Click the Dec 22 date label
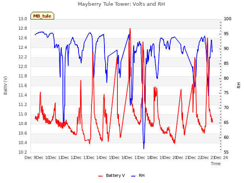The width and height of the screenshot is (244, 183). pyautogui.click(x=196, y=157)
